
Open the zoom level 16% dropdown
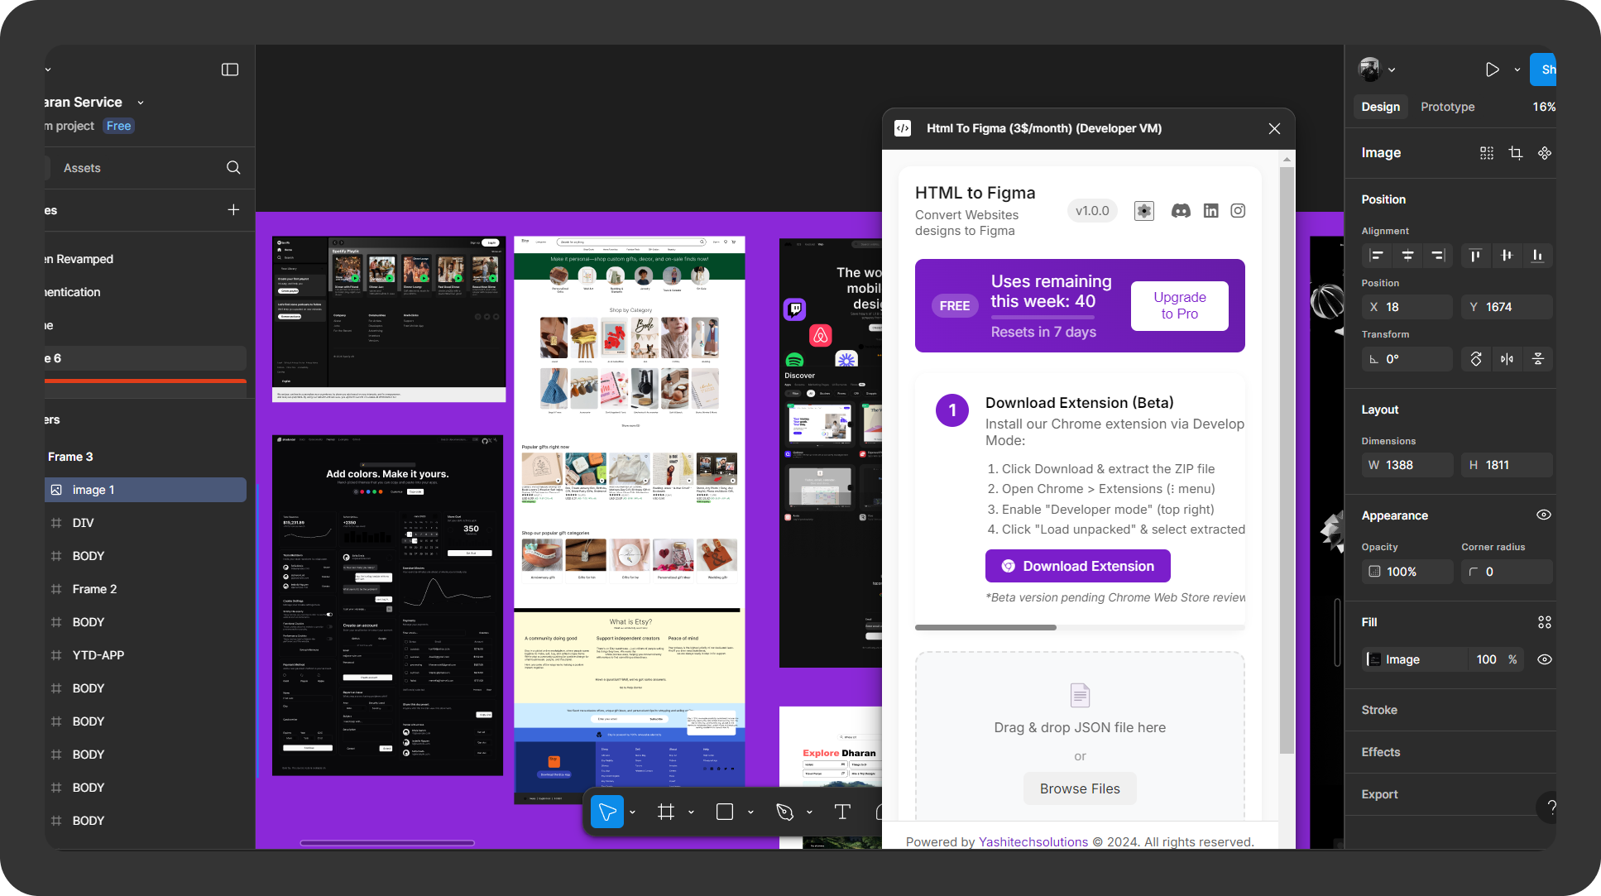(x=1543, y=107)
